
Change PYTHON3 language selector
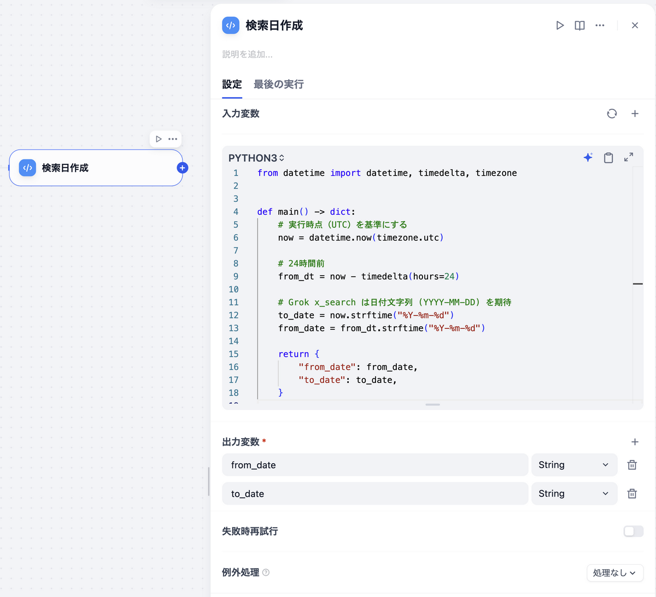tap(256, 158)
